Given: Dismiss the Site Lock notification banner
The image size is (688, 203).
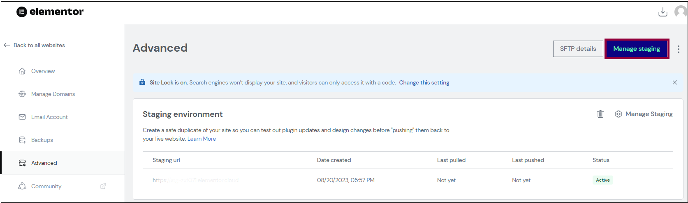Looking at the screenshot, I should [x=674, y=82].
